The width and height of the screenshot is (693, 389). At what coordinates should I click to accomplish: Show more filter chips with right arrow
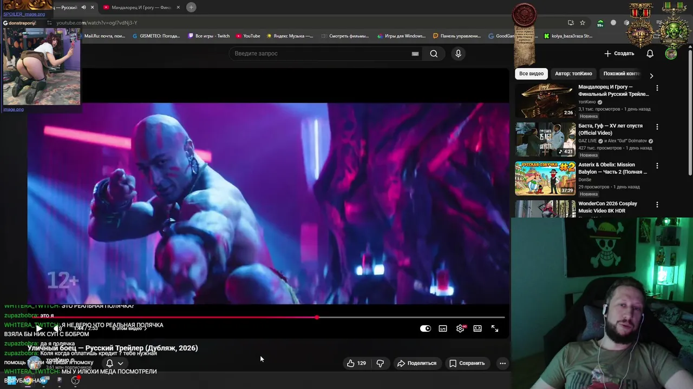(651, 76)
